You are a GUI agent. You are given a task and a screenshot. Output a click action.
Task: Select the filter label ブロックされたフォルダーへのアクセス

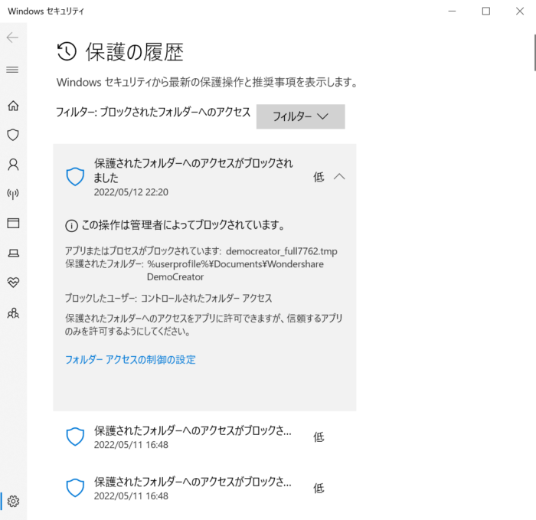click(175, 112)
